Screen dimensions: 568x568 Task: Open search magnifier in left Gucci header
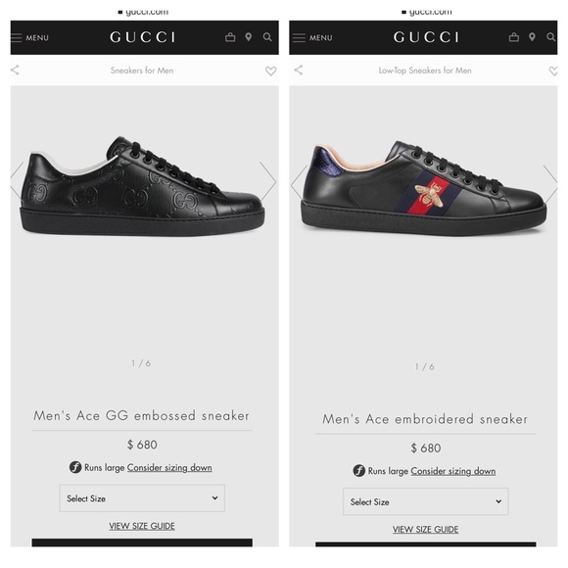267,37
